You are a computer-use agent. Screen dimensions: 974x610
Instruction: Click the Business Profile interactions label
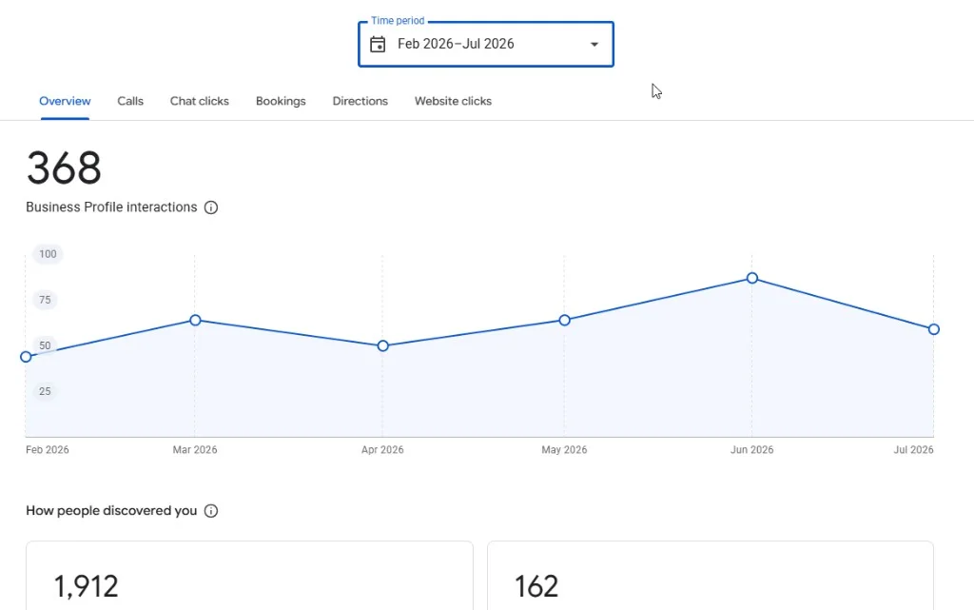click(112, 207)
